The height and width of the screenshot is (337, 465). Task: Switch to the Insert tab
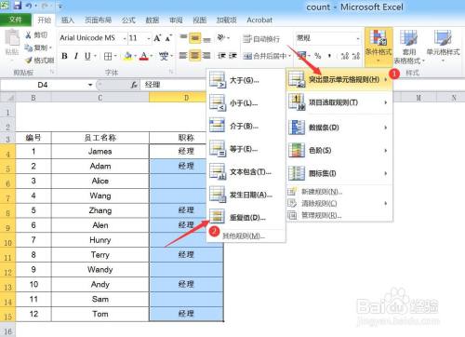click(x=67, y=20)
